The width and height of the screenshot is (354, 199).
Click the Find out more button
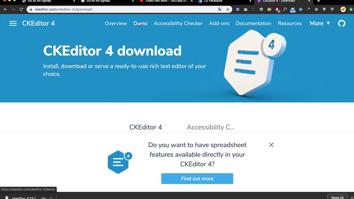[x=197, y=179]
